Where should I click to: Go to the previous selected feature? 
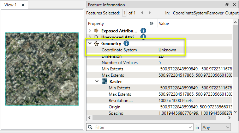tap(142, 13)
